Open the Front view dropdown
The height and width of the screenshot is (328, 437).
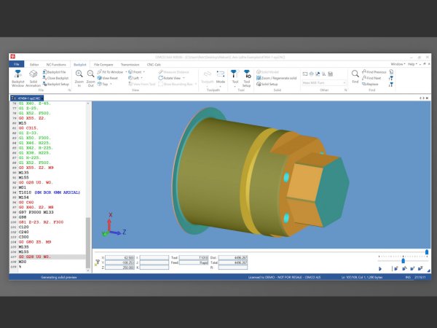[x=136, y=72]
